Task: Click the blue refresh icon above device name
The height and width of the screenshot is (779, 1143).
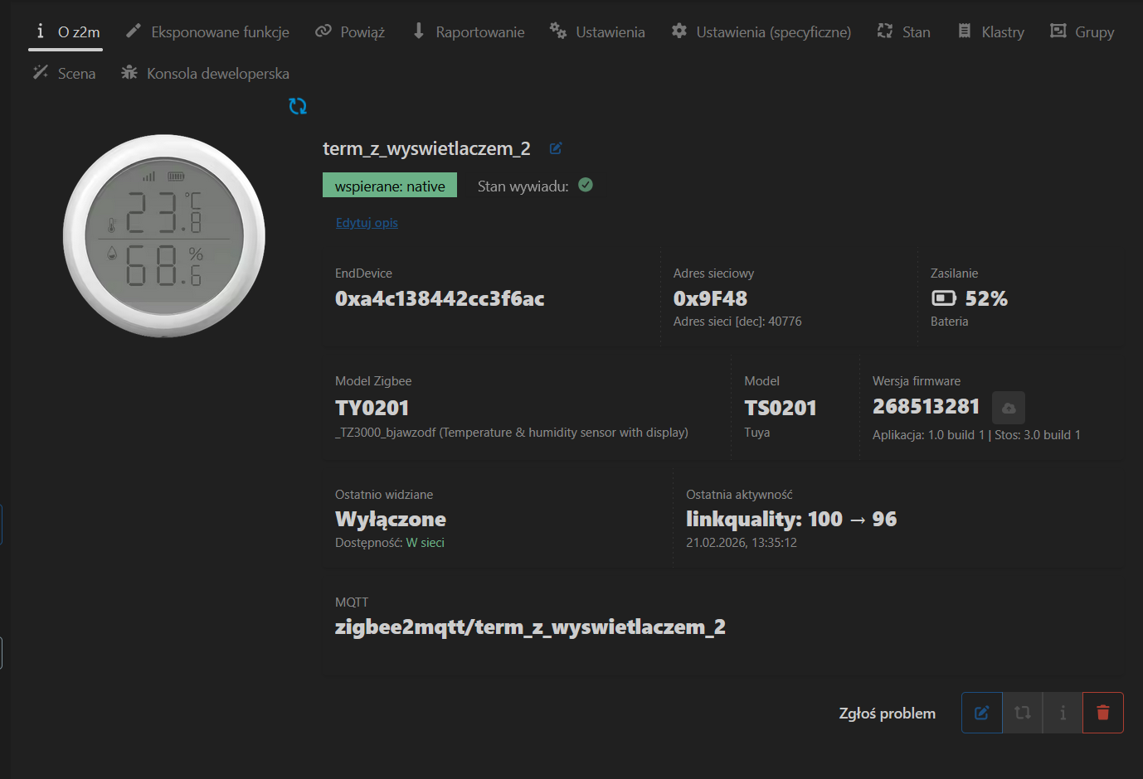Action: (298, 106)
